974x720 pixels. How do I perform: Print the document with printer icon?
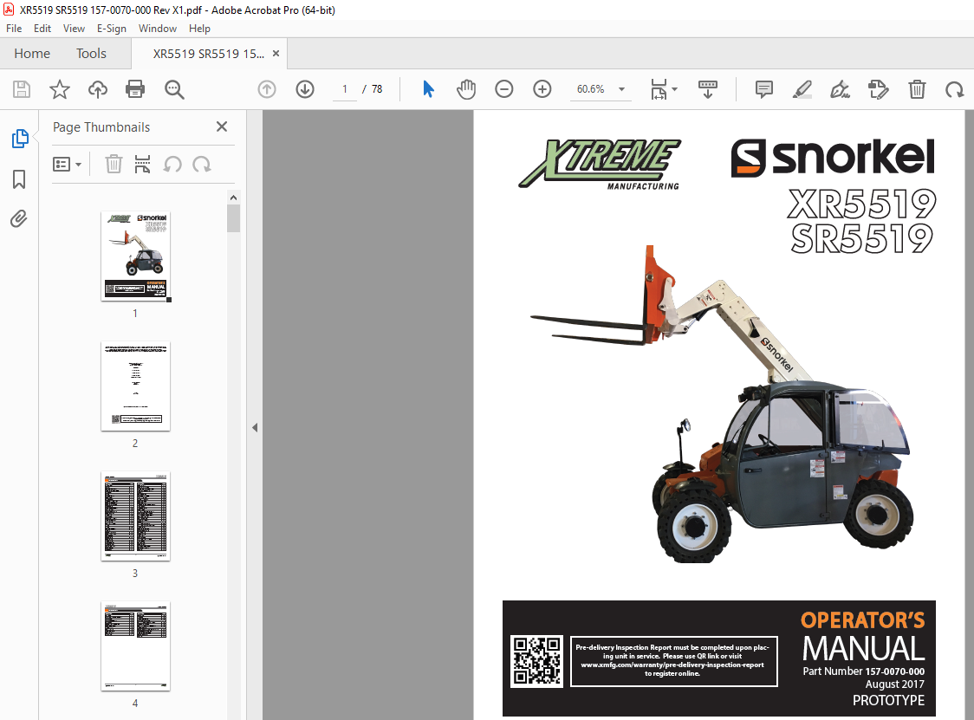(135, 89)
